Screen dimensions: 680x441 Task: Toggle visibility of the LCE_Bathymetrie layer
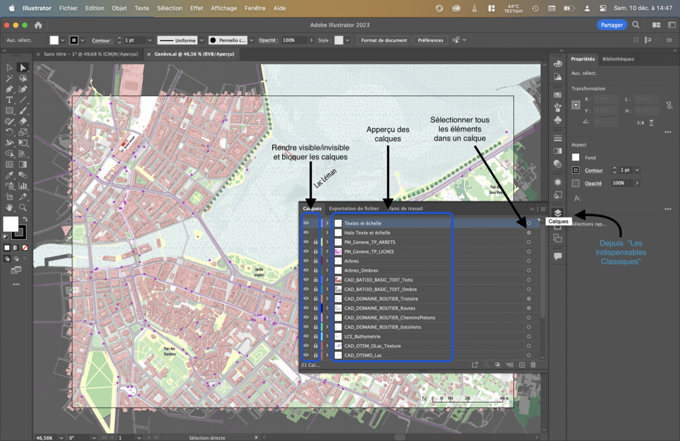coord(306,336)
